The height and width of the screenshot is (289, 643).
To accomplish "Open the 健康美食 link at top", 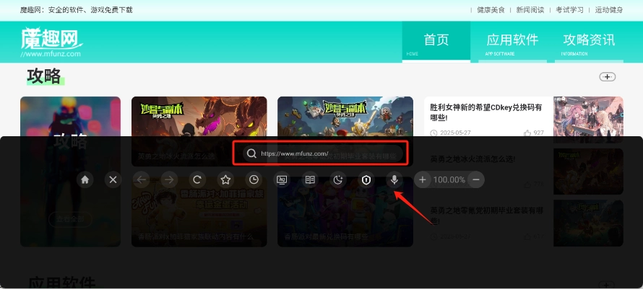I will click(x=489, y=10).
